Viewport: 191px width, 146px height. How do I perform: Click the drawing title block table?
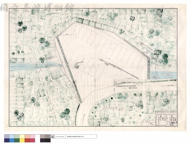tap(166, 119)
